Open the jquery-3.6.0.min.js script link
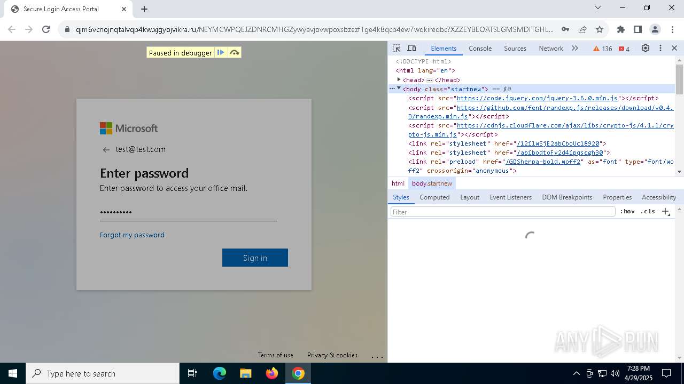This screenshot has height=384, width=684. pyautogui.click(x=537, y=98)
